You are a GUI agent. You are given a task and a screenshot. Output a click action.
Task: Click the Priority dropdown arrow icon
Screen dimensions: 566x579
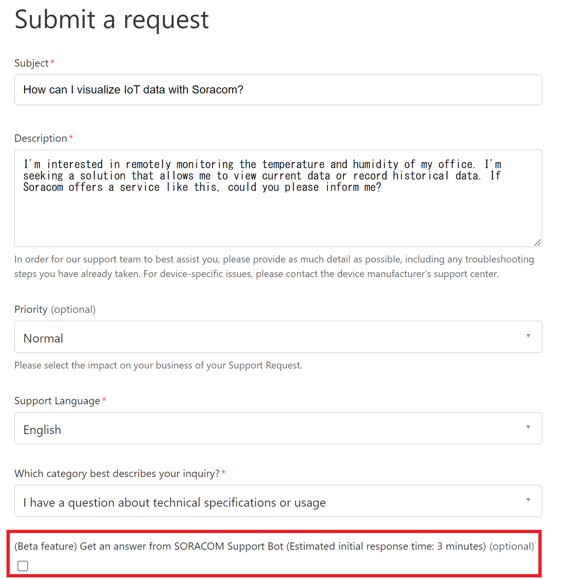tap(528, 336)
